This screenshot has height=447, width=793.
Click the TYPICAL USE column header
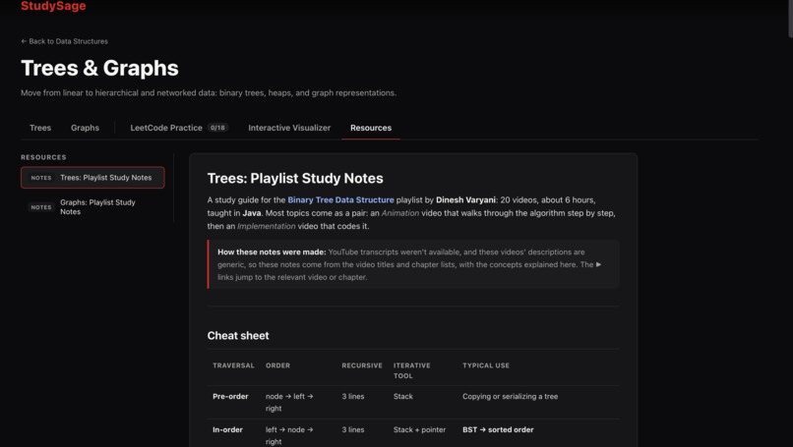click(x=486, y=365)
